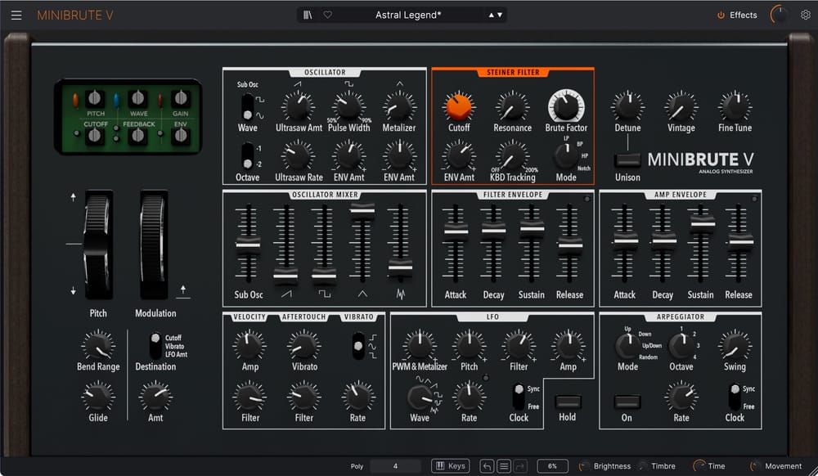The image size is (818, 476).
Task: Open the preset library browser icon
Action: pos(308,15)
